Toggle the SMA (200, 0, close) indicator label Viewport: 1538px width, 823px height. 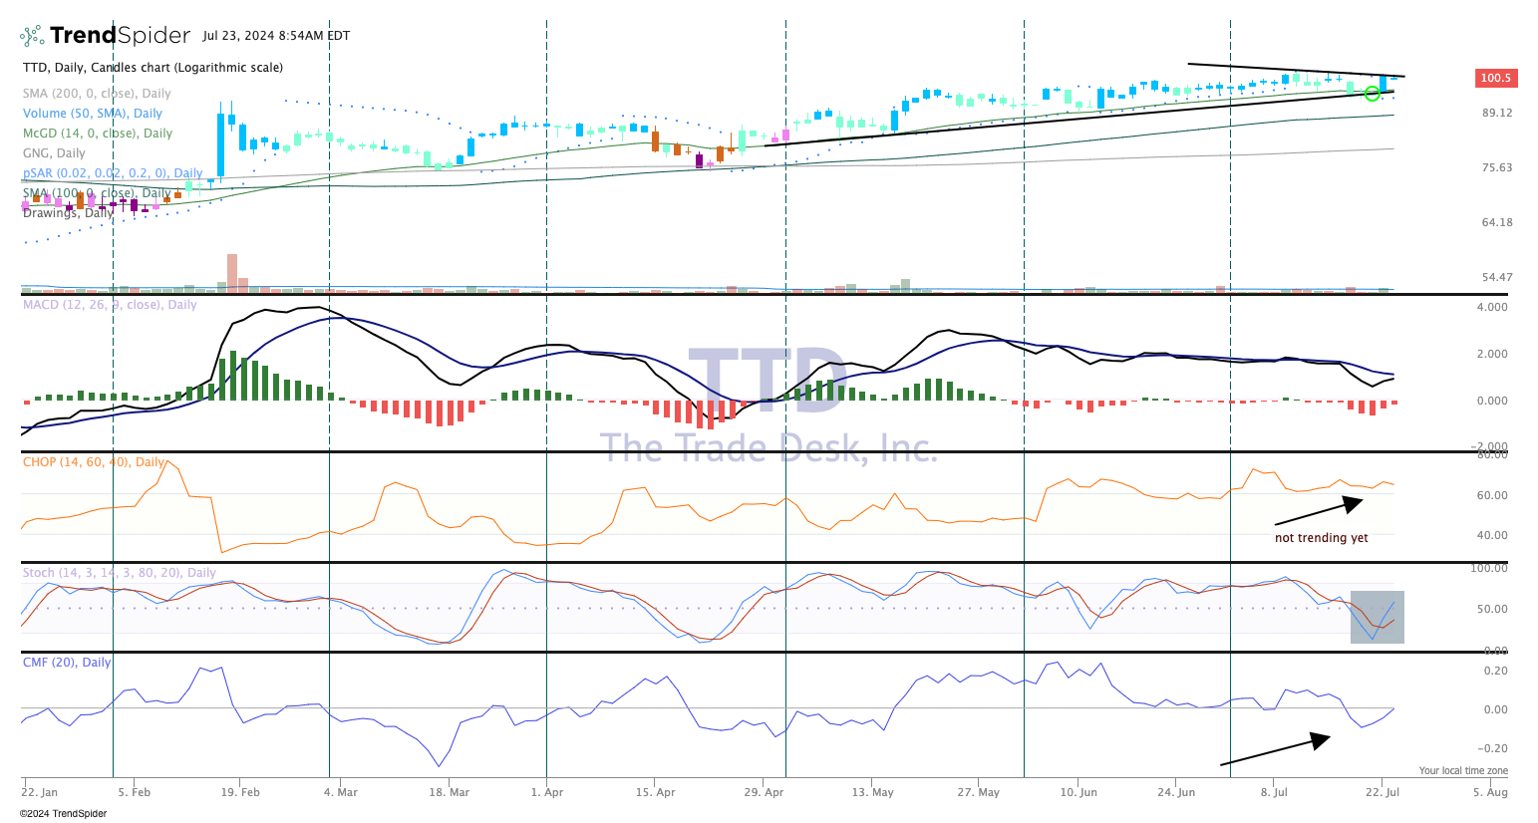pyautogui.click(x=97, y=94)
